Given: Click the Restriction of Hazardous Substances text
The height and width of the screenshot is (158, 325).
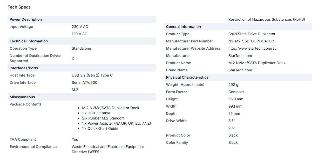Looking at the screenshot, I should [267, 19].
